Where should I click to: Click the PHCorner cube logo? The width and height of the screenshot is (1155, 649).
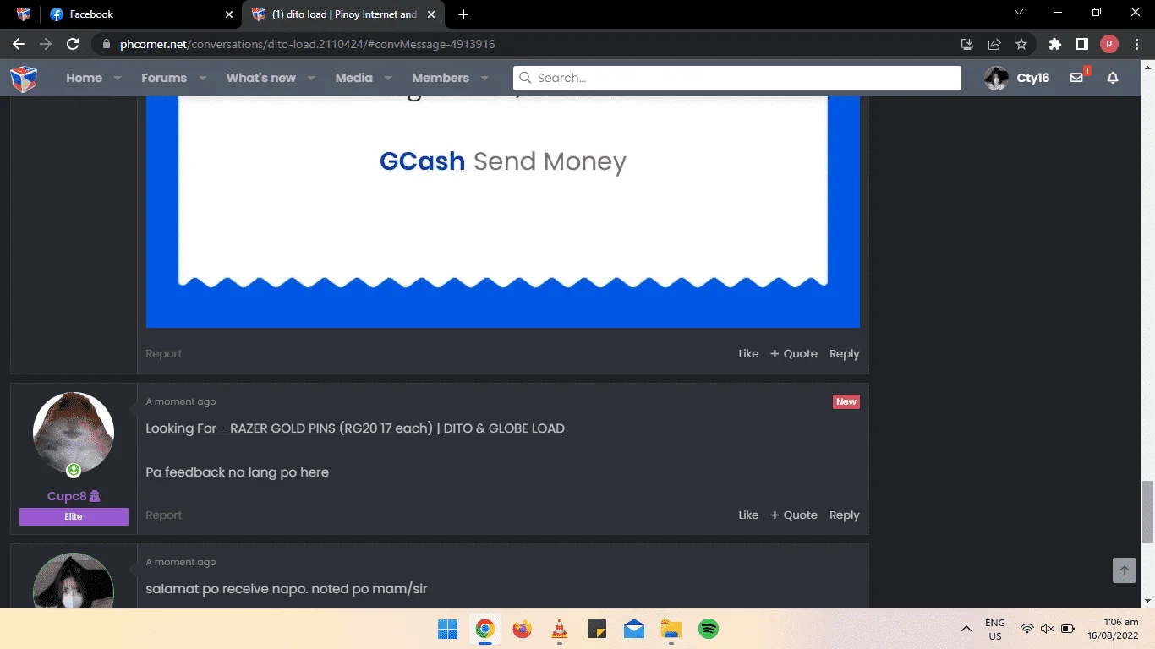(x=24, y=78)
